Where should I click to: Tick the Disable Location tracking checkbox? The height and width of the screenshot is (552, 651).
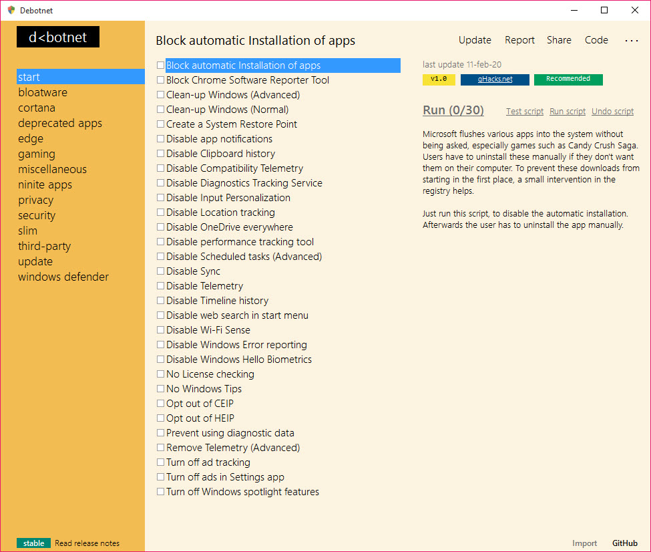click(160, 213)
